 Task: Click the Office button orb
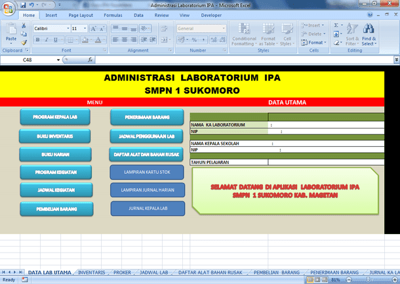pyautogui.click(x=8, y=9)
